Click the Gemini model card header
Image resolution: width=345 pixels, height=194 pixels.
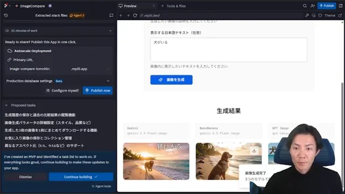[156, 130]
